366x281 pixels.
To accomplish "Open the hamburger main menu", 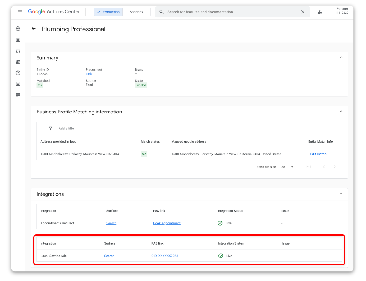I will pos(20,12).
